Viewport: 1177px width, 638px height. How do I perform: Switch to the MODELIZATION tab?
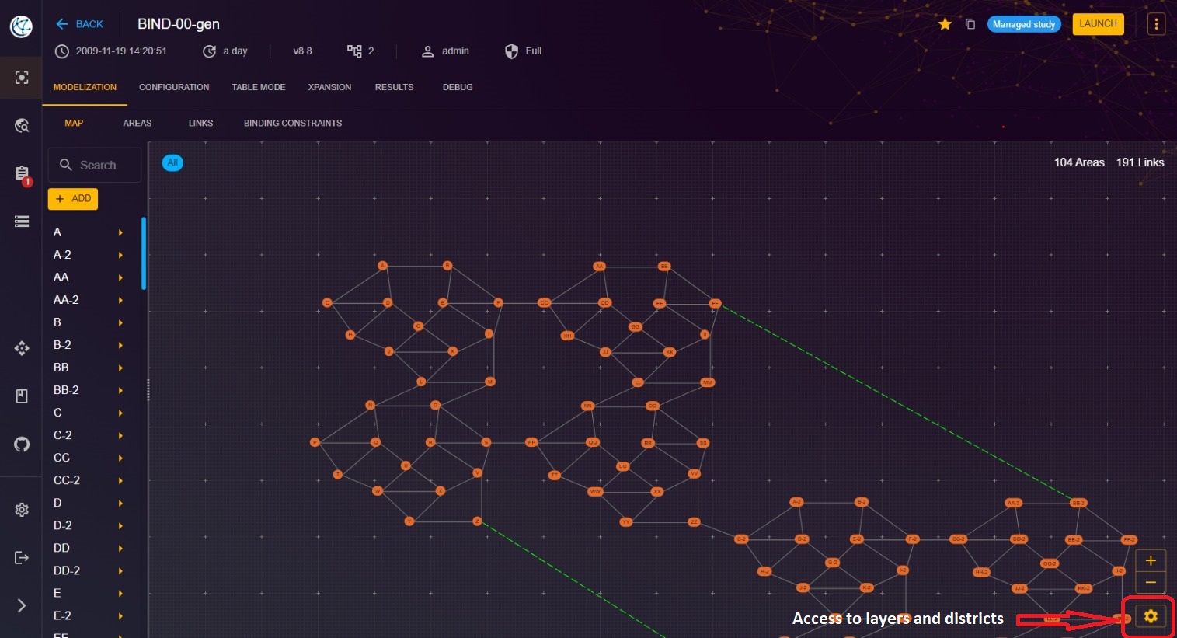click(85, 87)
